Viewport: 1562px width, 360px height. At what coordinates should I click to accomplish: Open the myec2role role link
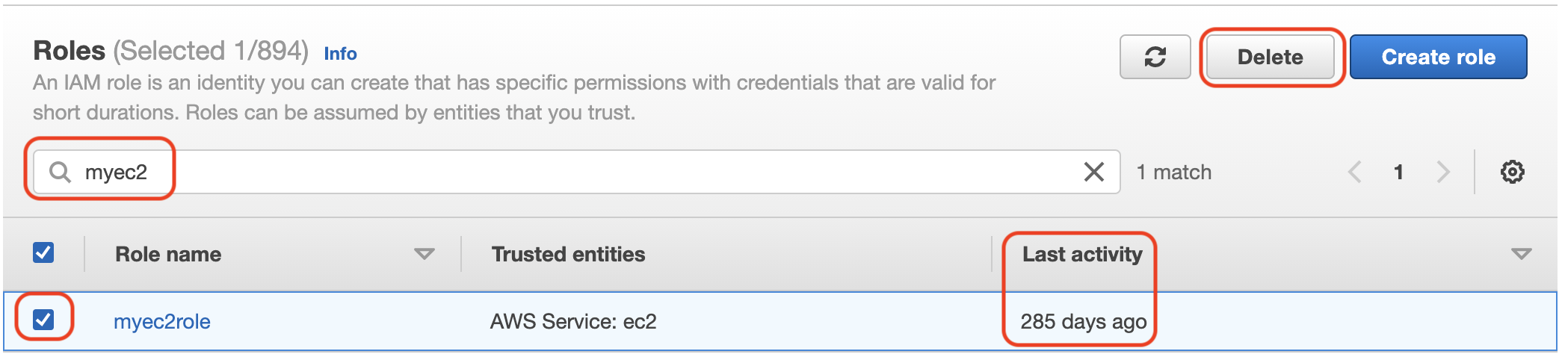162,321
